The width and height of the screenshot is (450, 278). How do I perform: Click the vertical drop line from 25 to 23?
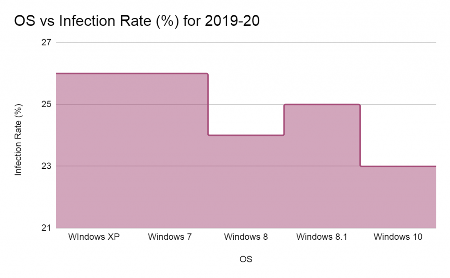click(360, 135)
